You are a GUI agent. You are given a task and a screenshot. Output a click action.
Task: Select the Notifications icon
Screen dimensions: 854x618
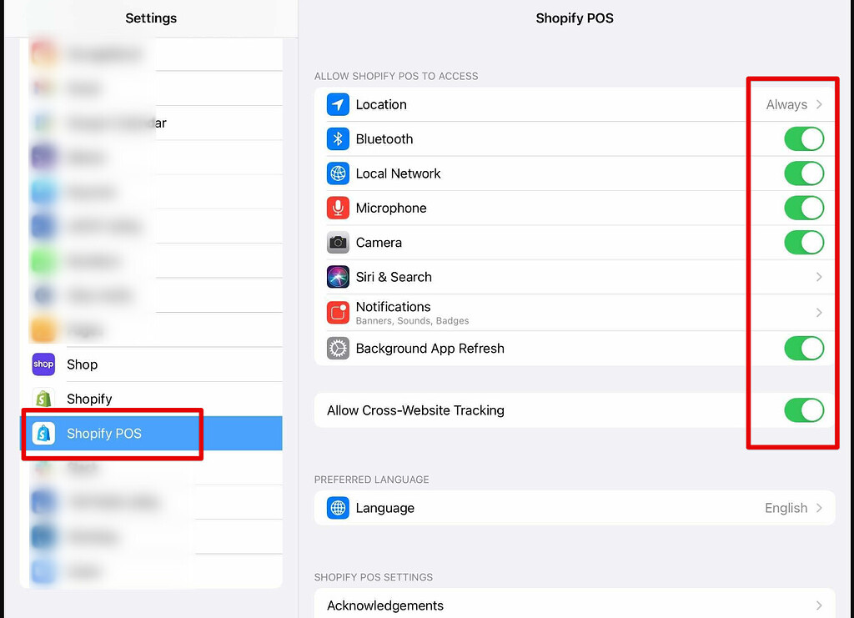337,312
